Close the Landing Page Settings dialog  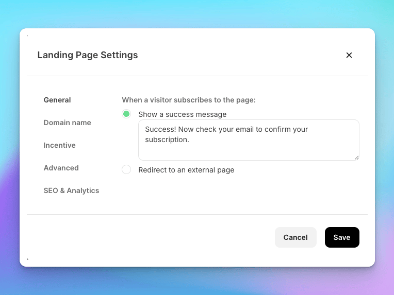tap(349, 55)
